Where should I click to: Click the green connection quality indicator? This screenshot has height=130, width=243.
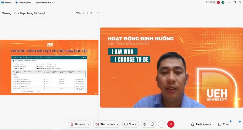click(223, 2)
